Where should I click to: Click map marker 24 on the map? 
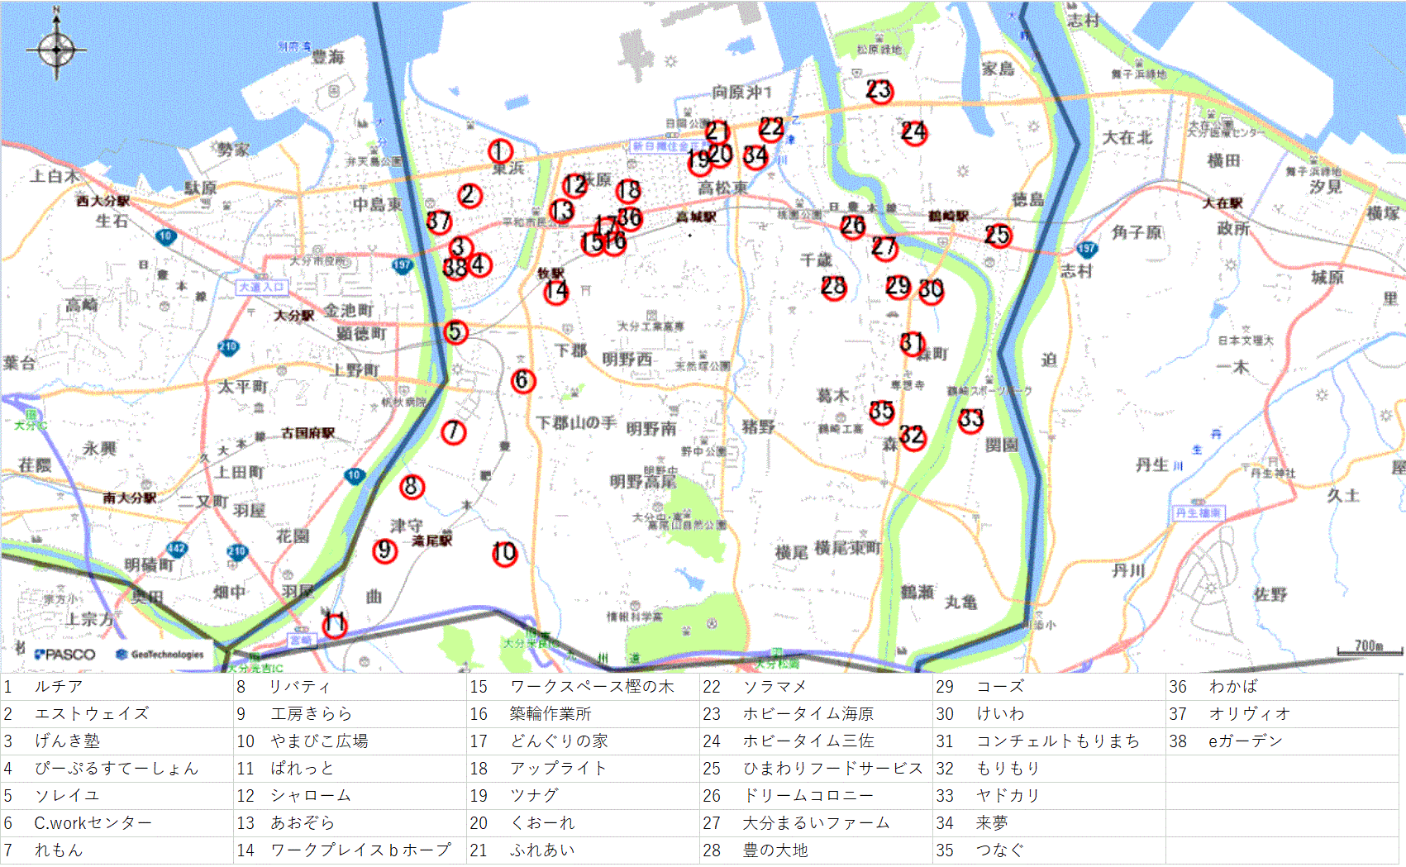pos(913,132)
